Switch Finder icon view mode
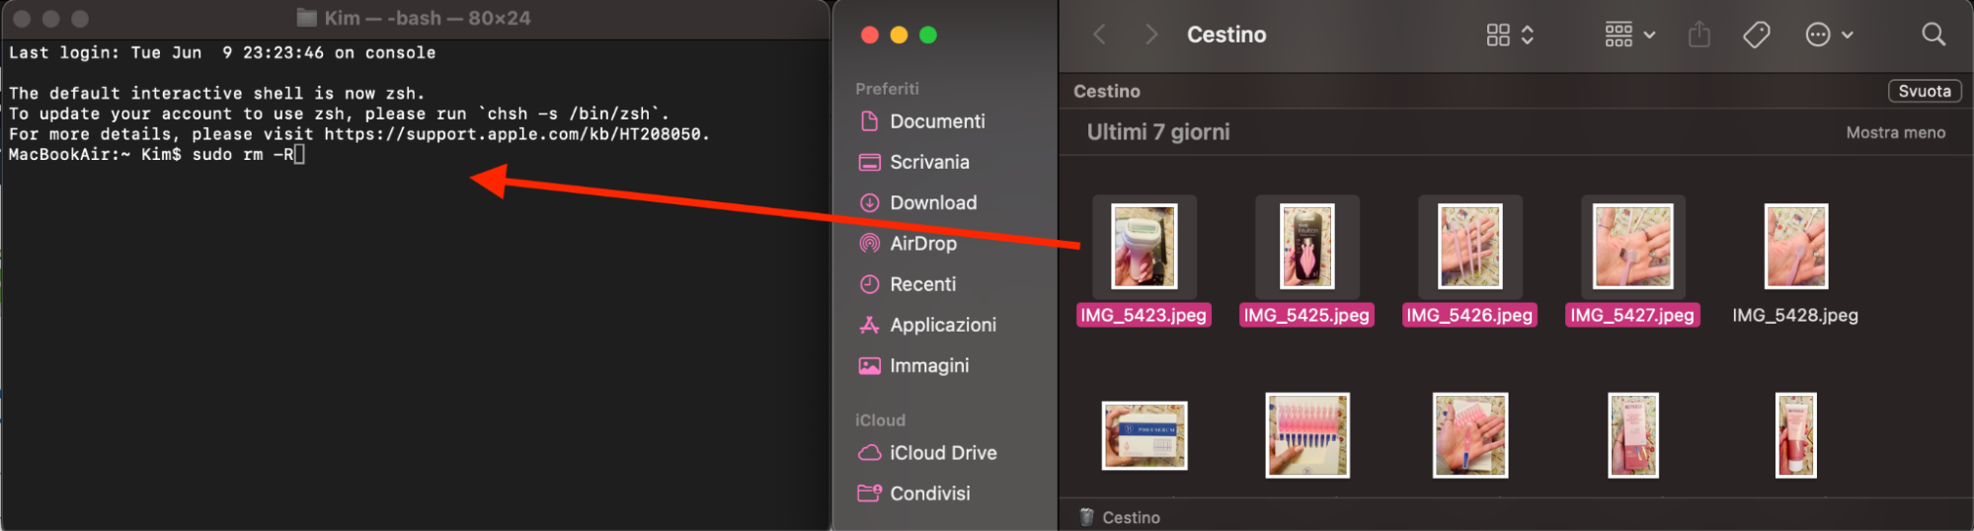The height and width of the screenshot is (531, 1974). point(1510,35)
